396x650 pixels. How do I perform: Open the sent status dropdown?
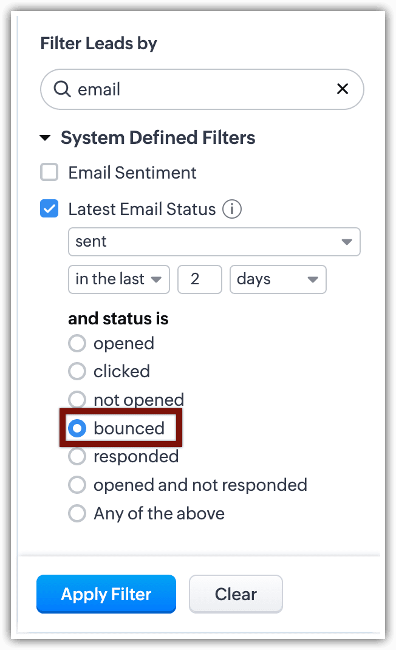(214, 242)
